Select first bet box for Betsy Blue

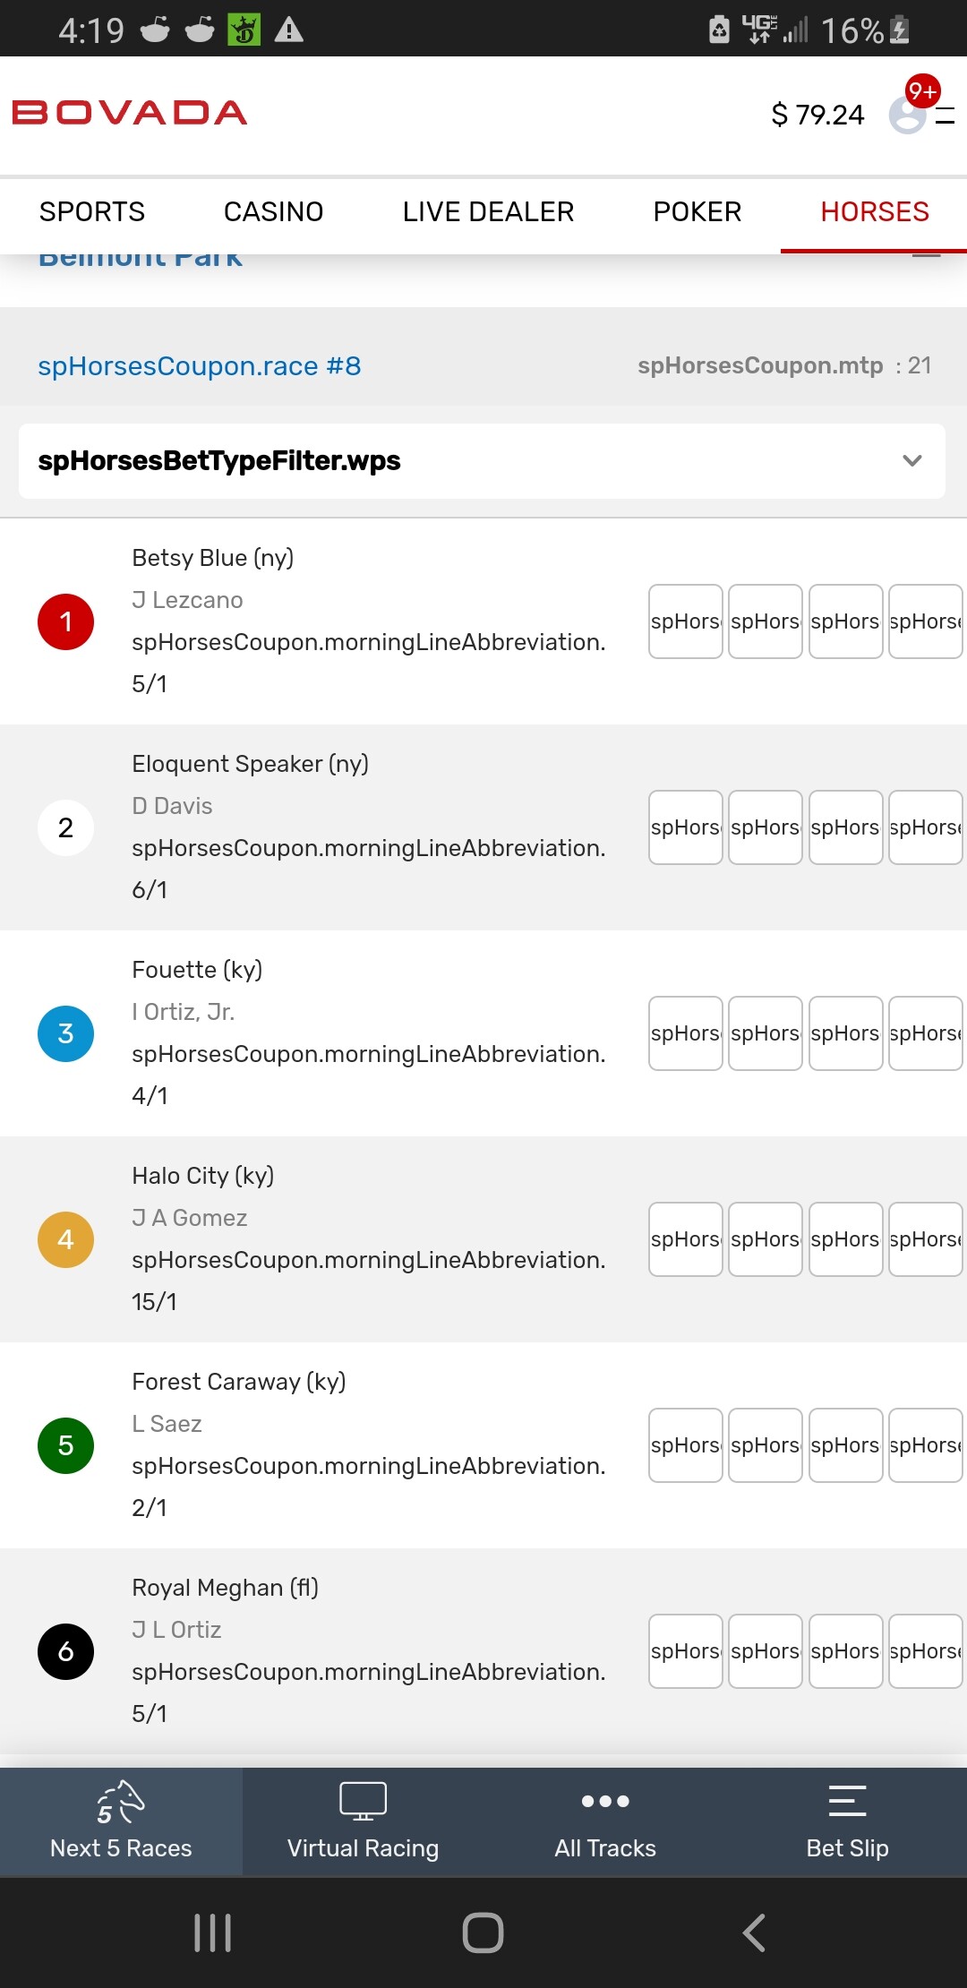(x=685, y=621)
